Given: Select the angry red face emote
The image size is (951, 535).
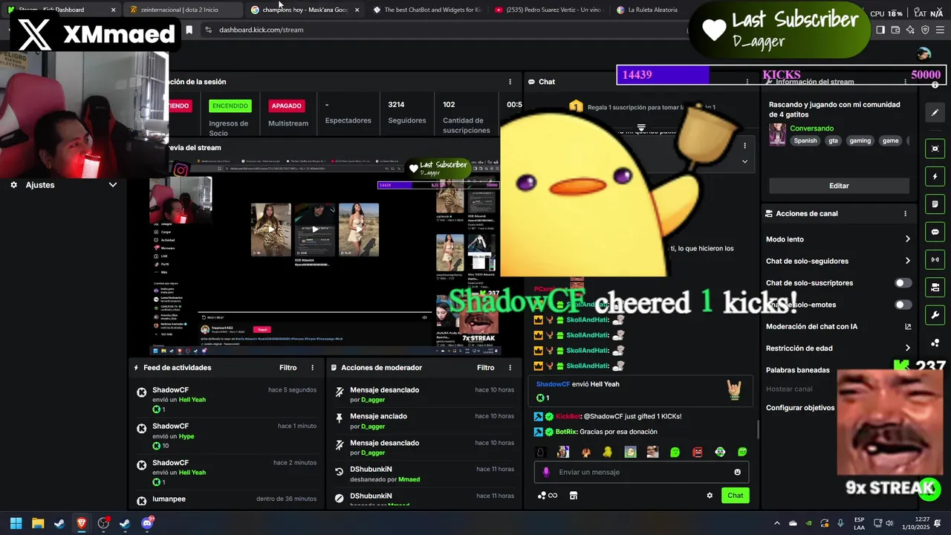Looking at the screenshot, I should pos(698,452).
